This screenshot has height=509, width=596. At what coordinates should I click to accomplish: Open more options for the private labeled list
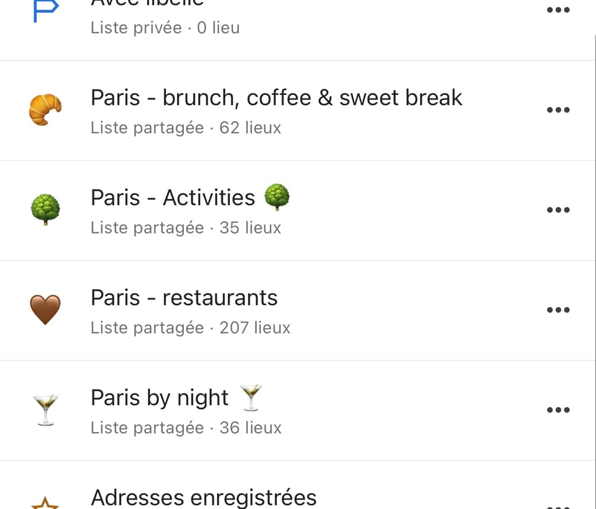(558, 10)
